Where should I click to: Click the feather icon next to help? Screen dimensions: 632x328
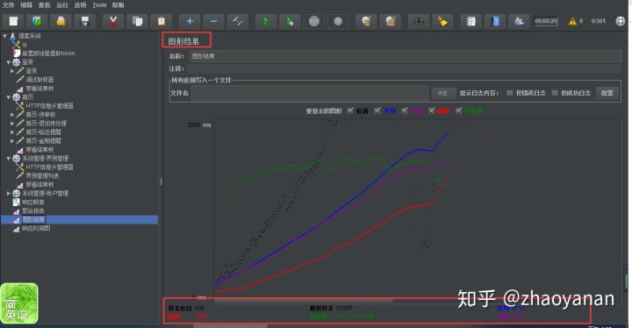[519, 21]
